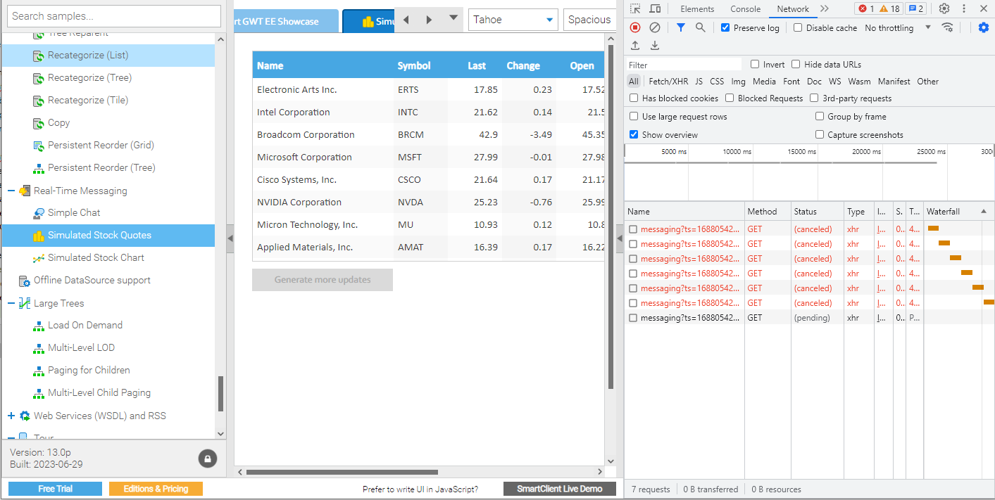995x500 pixels.
Task: Check the Has blocked cookies checkbox
Action: tap(634, 98)
